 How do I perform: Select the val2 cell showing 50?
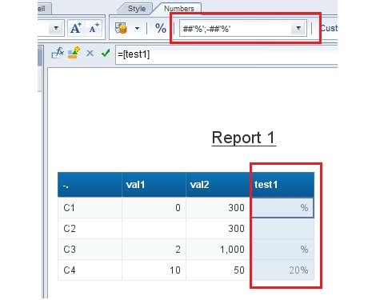point(218,270)
